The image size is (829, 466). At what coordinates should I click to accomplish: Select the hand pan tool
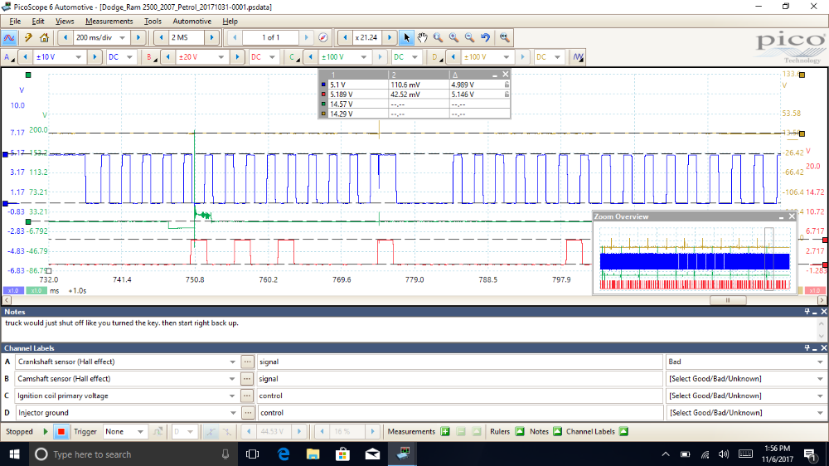pyautogui.click(x=422, y=37)
